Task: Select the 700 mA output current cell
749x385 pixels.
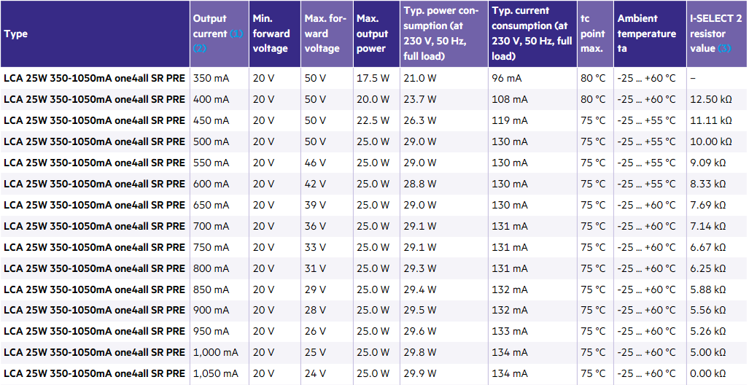Action: [x=220, y=226]
